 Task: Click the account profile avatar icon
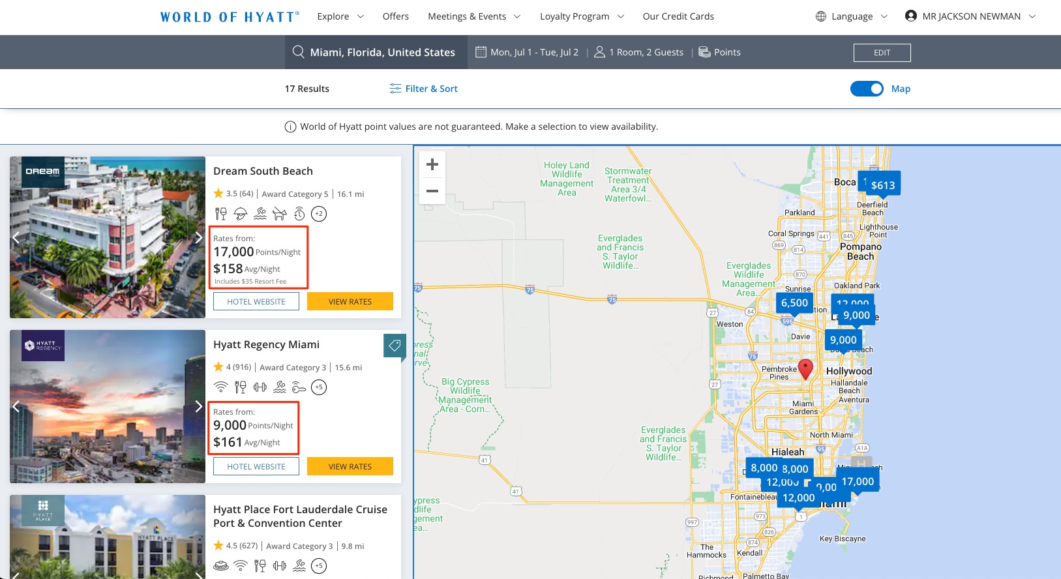[x=911, y=16]
